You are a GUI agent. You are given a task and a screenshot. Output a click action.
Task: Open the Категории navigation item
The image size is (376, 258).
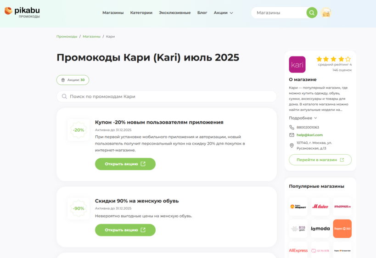(x=141, y=13)
